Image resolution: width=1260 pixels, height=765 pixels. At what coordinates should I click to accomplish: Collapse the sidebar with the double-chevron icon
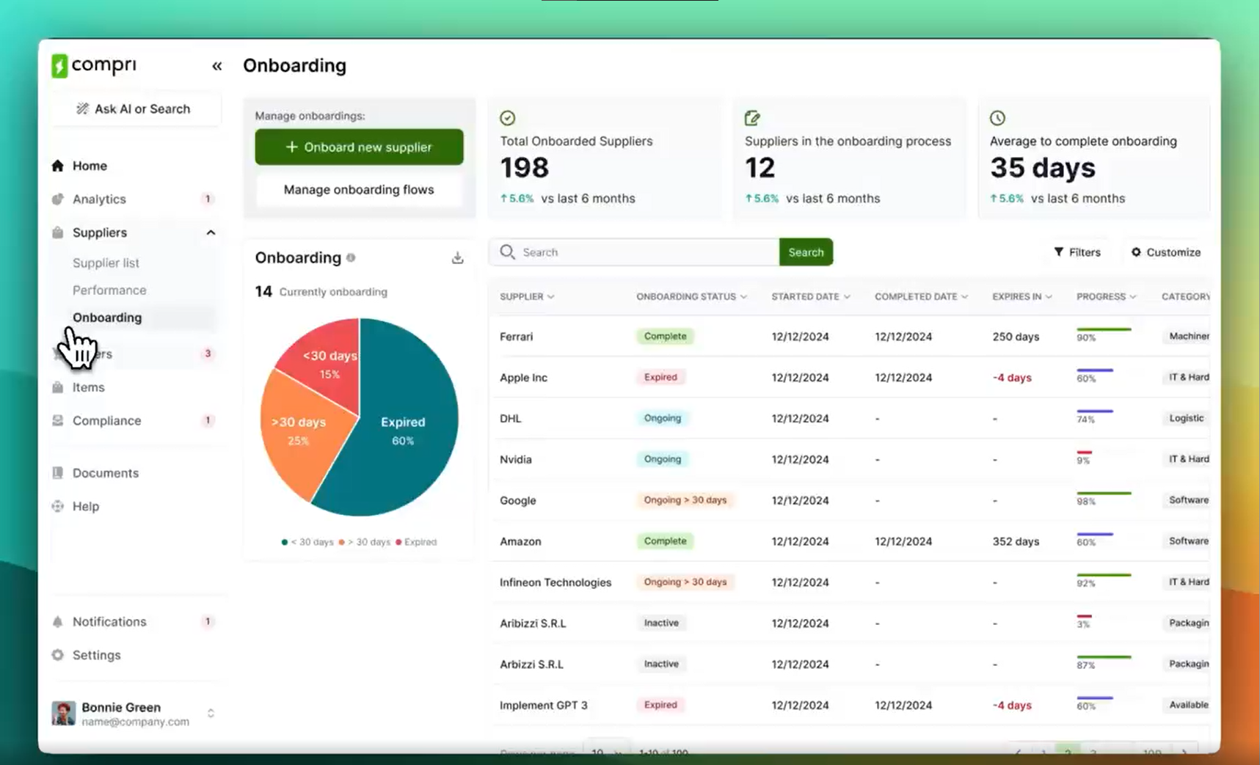[x=217, y=66]
